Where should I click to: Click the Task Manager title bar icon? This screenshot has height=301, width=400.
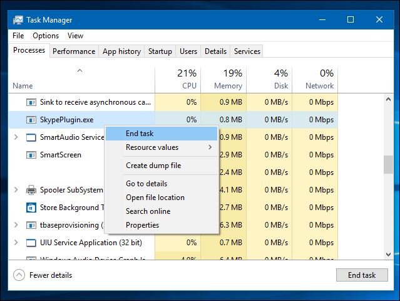pos(18,19)
